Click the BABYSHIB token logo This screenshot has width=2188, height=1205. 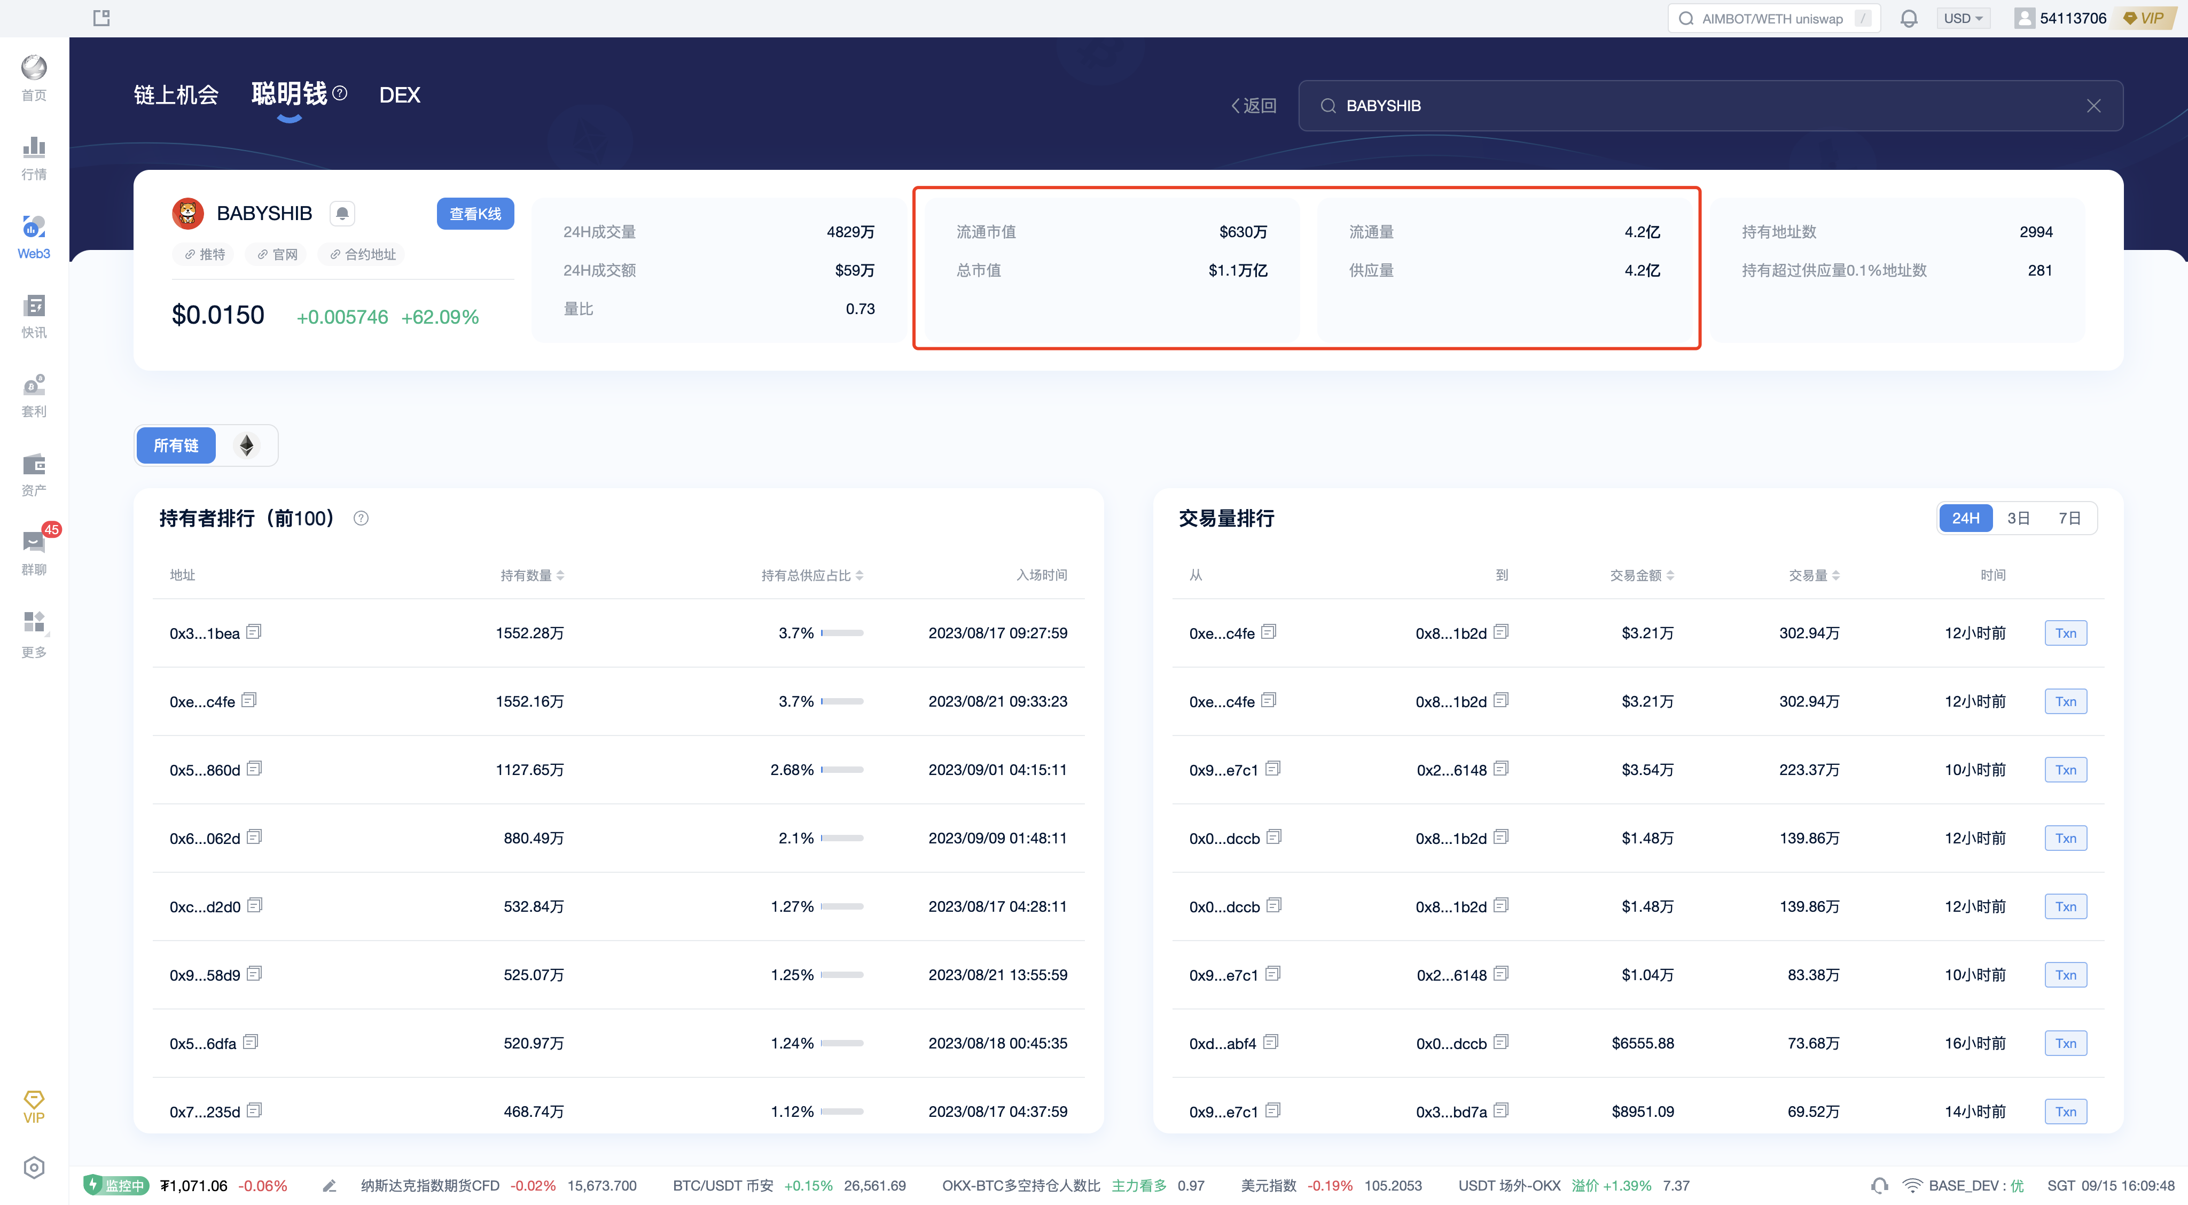tap(187, 213)
